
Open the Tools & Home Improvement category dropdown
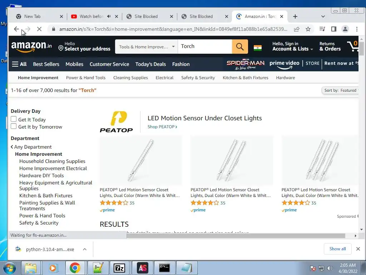tap(147, 47)
